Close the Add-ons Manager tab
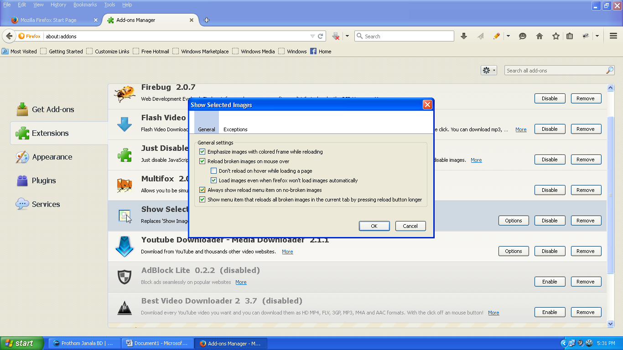The height and width of the screenshot is (350, 623). click(x=192, y=20)
